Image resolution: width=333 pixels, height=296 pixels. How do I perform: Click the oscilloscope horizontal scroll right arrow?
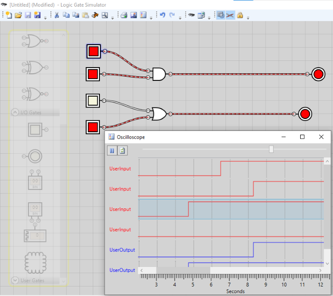point(321,270)
